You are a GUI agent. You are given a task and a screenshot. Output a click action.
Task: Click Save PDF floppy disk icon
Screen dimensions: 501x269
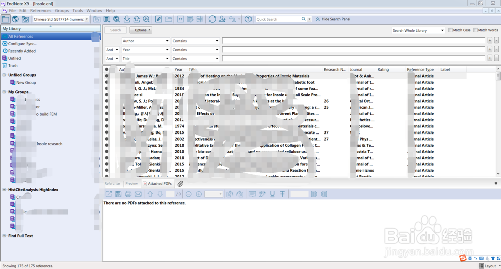(118, 194)
